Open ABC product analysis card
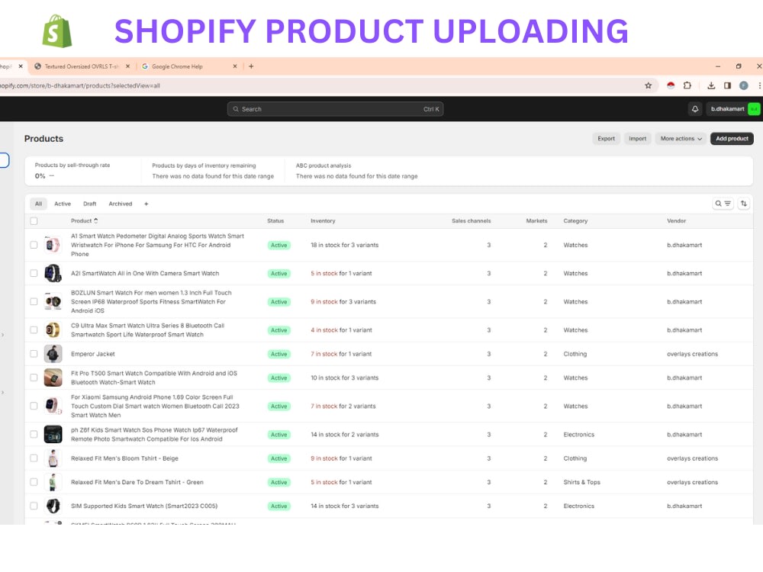 (356, 171)
